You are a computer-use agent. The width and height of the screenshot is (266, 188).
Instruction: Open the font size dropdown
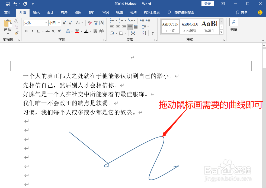click(x=59, y=23)
